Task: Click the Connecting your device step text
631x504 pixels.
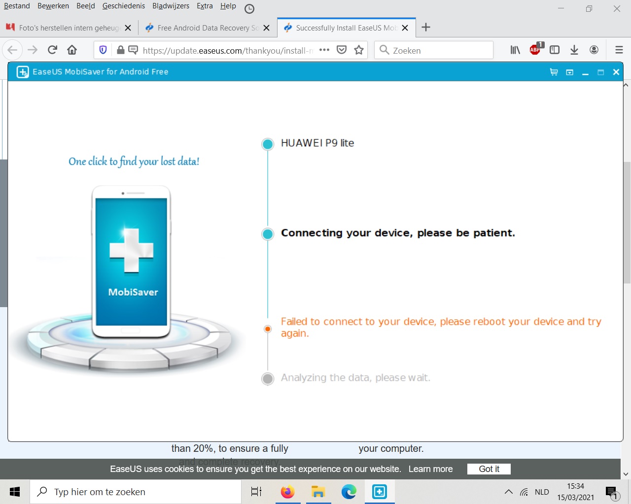Action: coord(398,233)
